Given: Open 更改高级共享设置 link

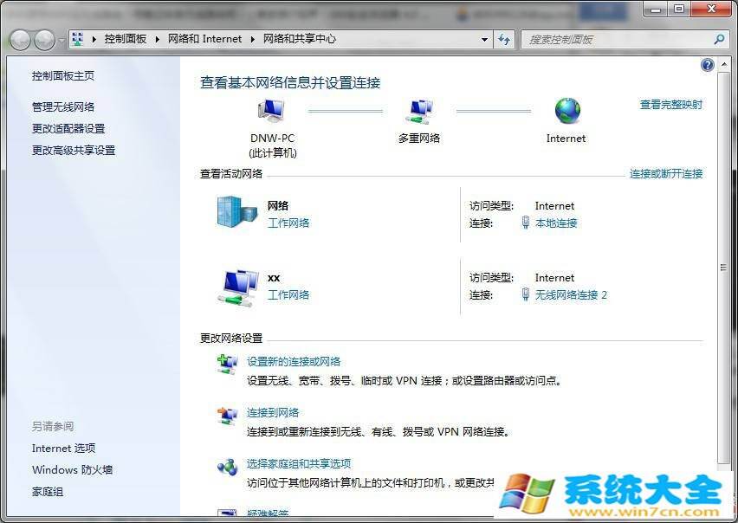Looking at the screenshot, I should tap(74, 150).
